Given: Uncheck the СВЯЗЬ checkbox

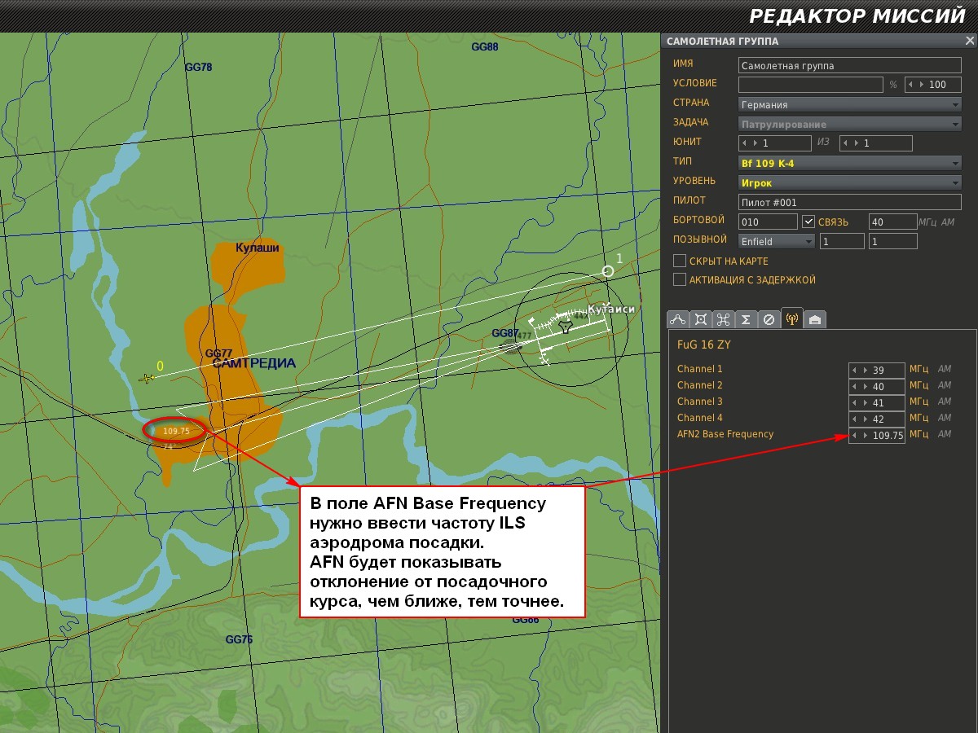Looking at the screenshot, I should pyautogui.click(x=808, y=222).
